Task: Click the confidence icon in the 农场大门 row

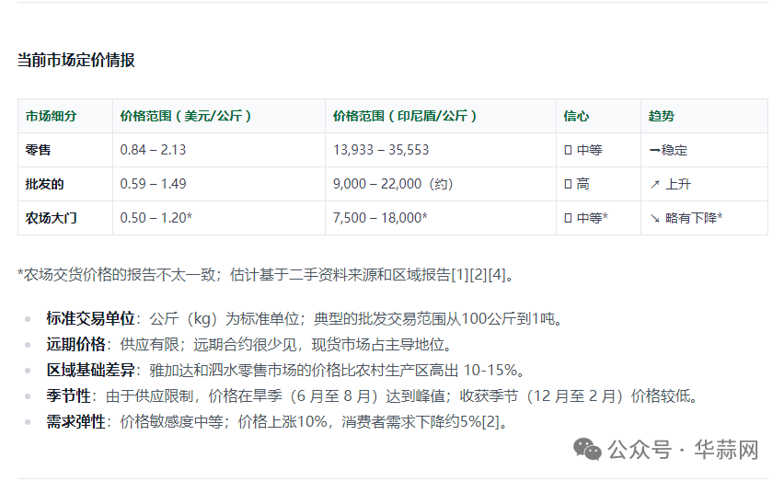Action: [568, 218]
